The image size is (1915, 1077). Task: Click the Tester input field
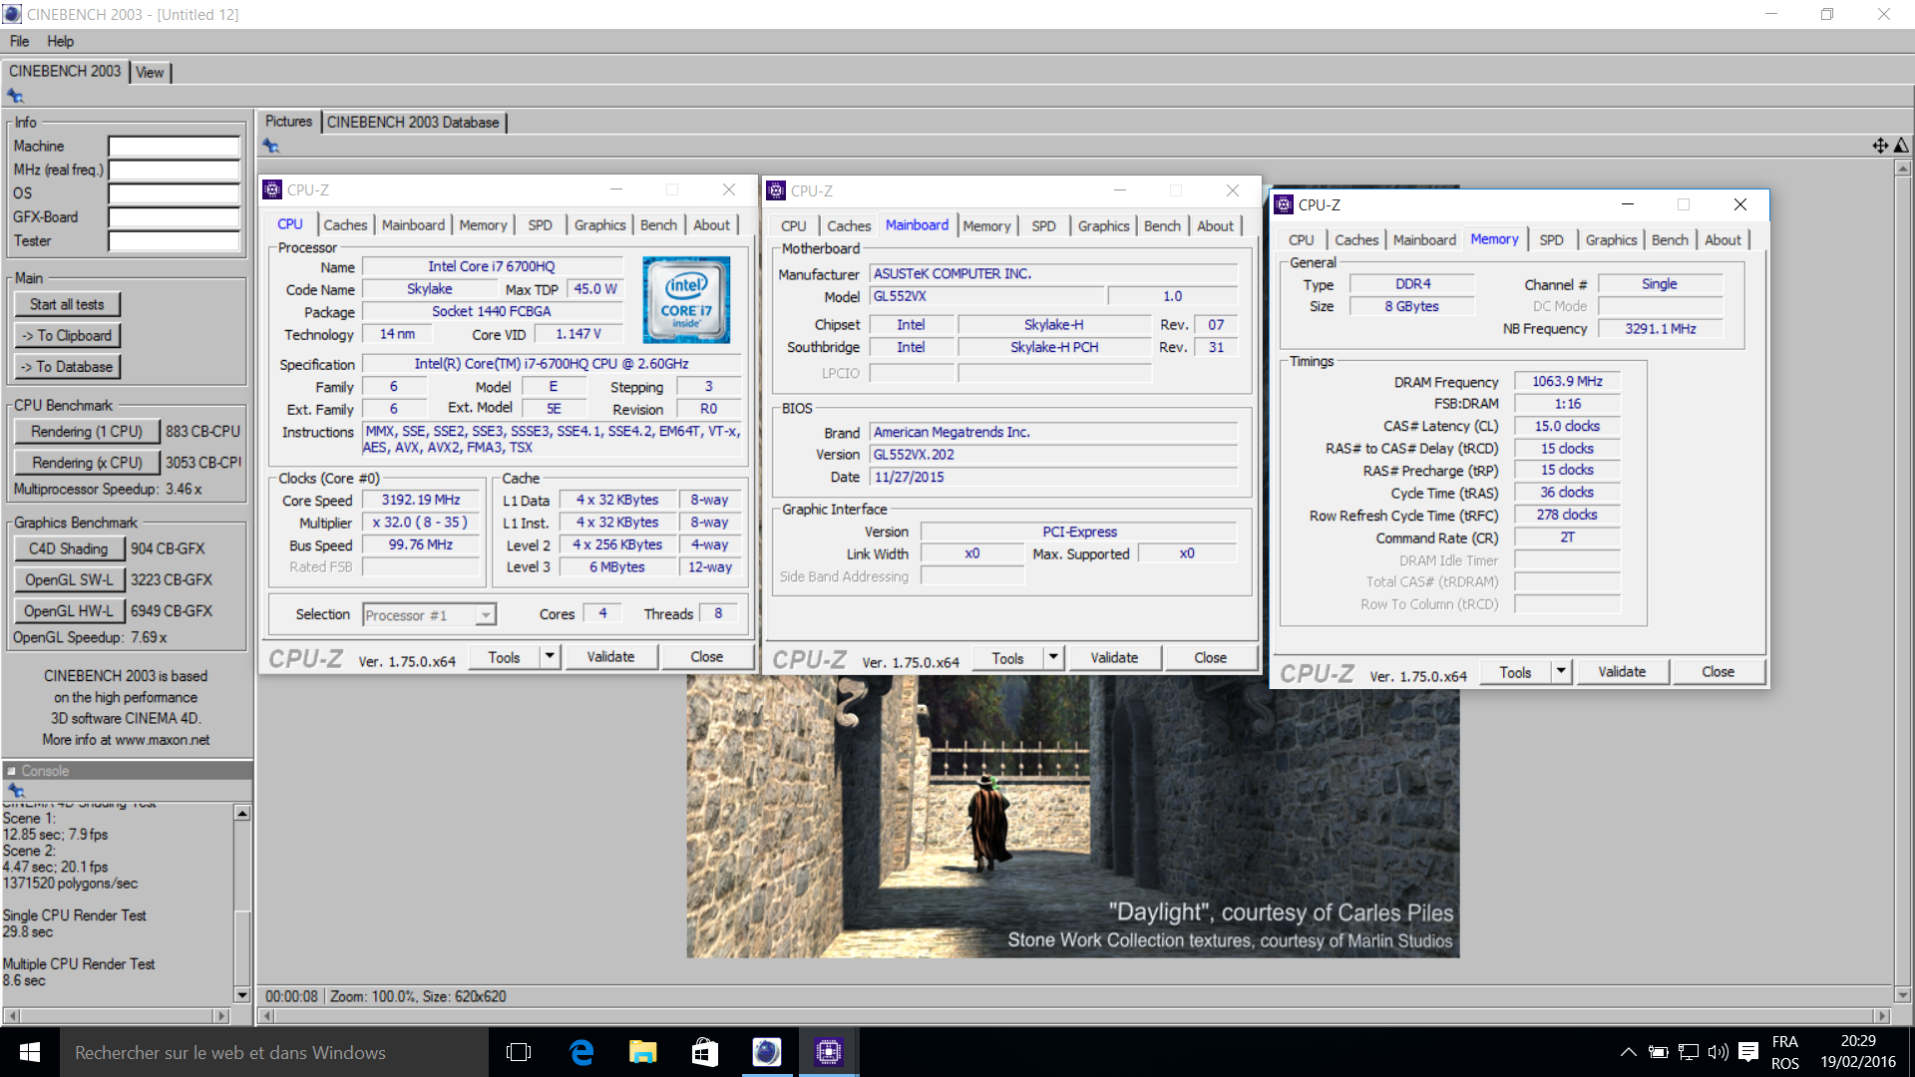coord(175,240)
